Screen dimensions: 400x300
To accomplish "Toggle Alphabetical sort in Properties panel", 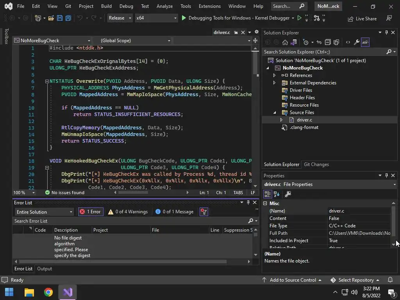I will point(277,194).
